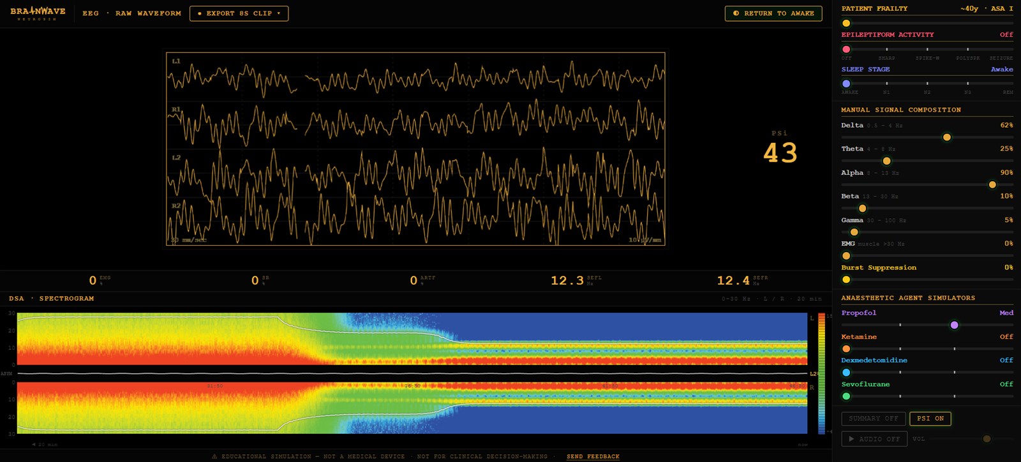The width and height of the screenshot is (1021, 462).
Task: Click the Delta 62% value
Action: pyautogui.click(x=1006, y=125)
